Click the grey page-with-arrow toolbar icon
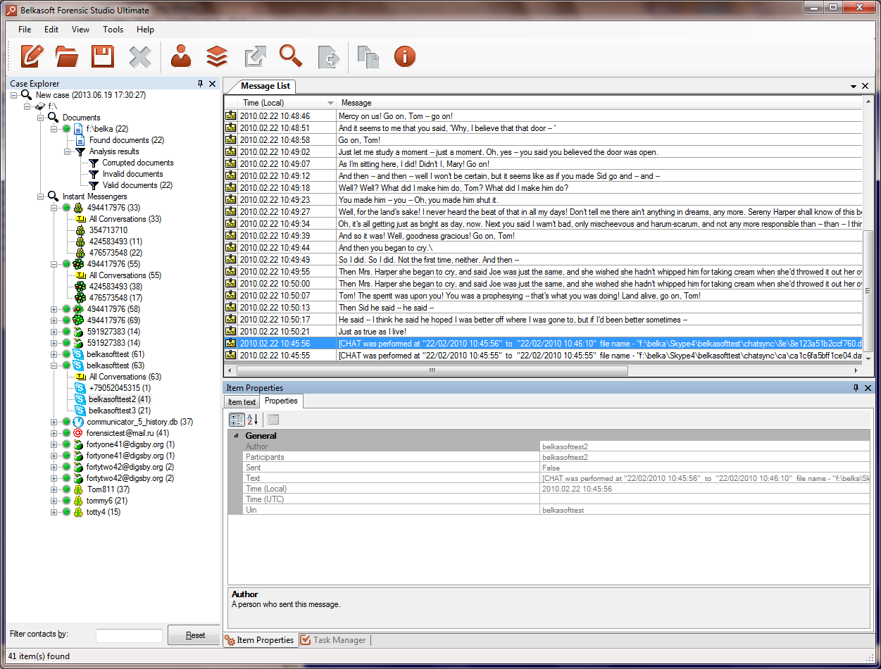 click(x=328, y=56)
